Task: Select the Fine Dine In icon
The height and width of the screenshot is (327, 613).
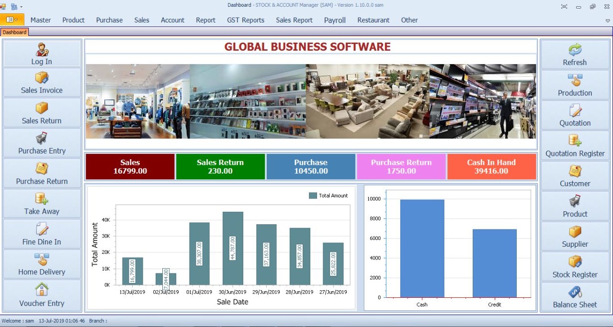Action: (x=42, y=229)
